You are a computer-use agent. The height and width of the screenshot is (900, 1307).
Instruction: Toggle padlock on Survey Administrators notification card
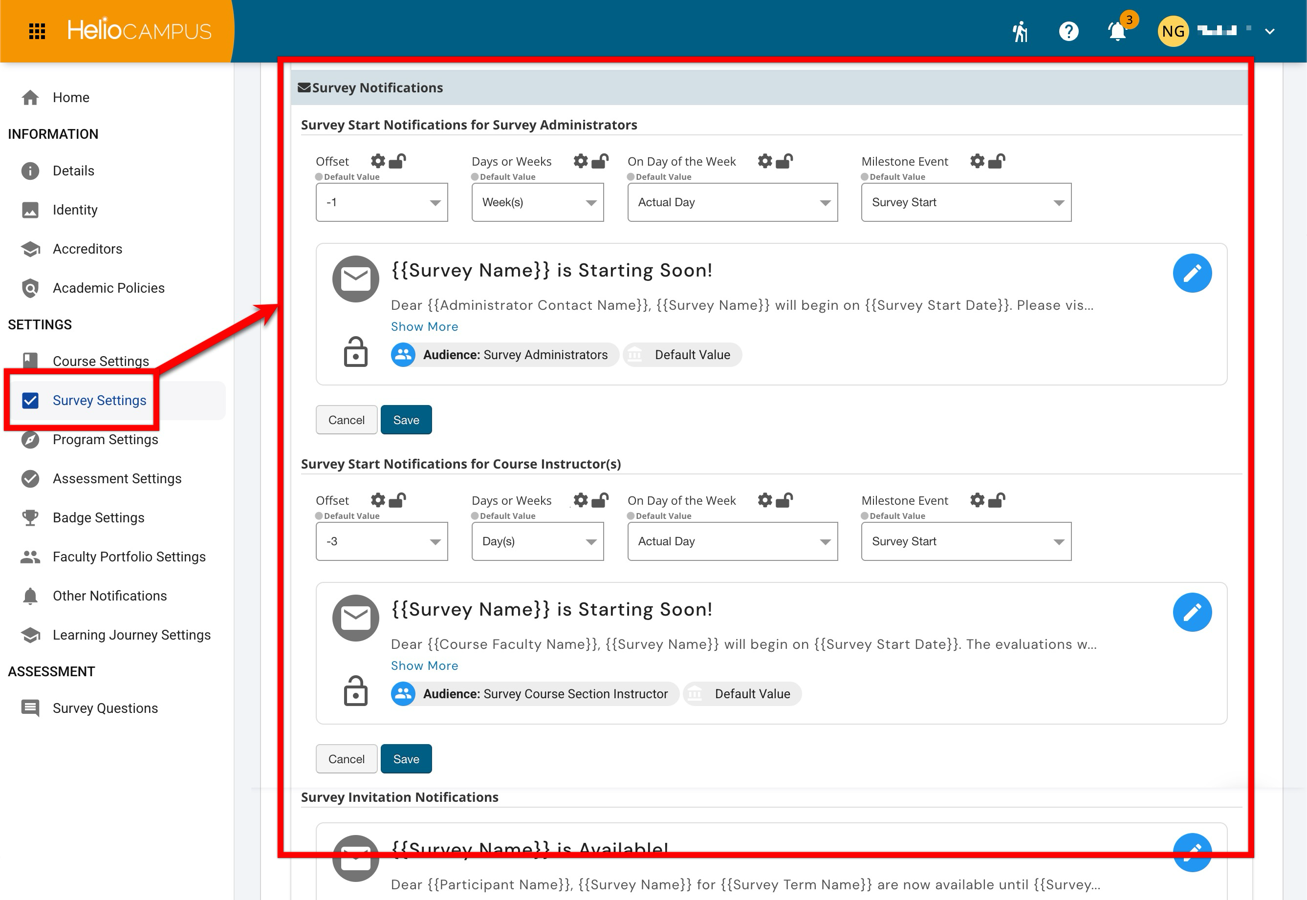click(355, 352)
